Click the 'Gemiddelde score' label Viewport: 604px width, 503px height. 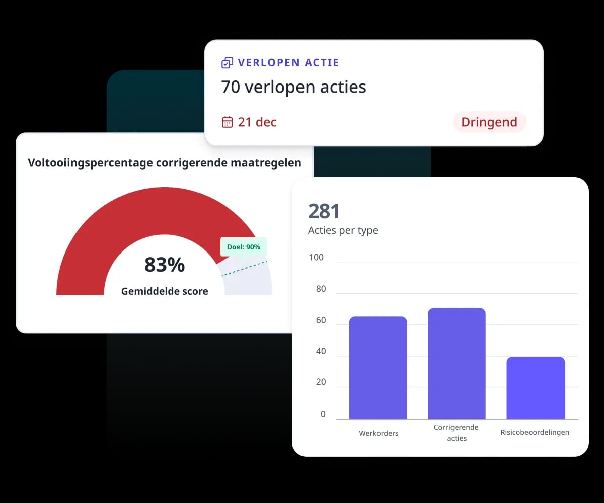(x=165, y=291)
